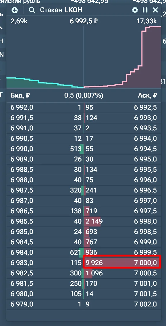Image resolution: width=166 pixels, height=326 pixels.
Task: Click the spread value 0,5 (0,007%)
Action: tap(84, 96)
